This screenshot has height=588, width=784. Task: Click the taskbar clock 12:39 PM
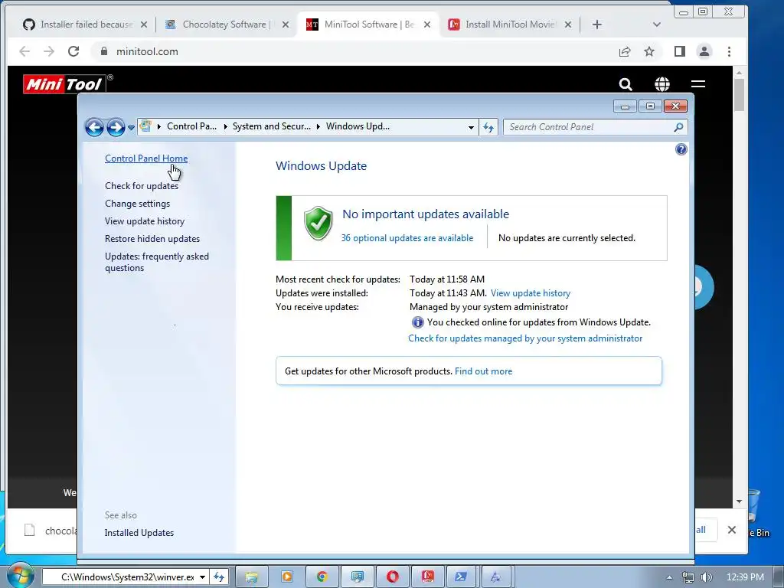pos(745,577)
